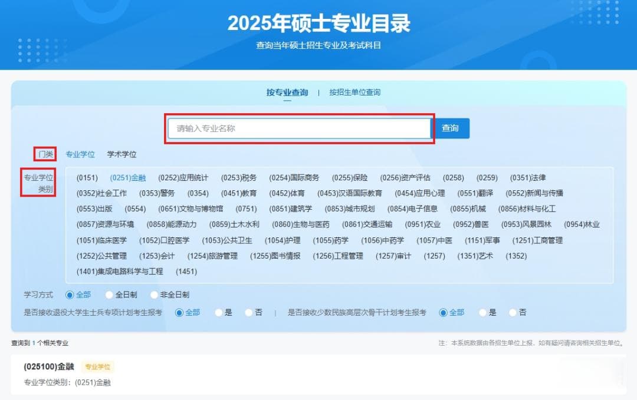Choose category (0351)法律

pos(528,178)
